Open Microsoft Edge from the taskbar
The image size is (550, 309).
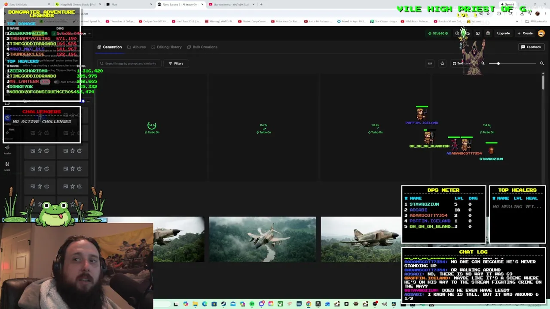tap(205, 304)
